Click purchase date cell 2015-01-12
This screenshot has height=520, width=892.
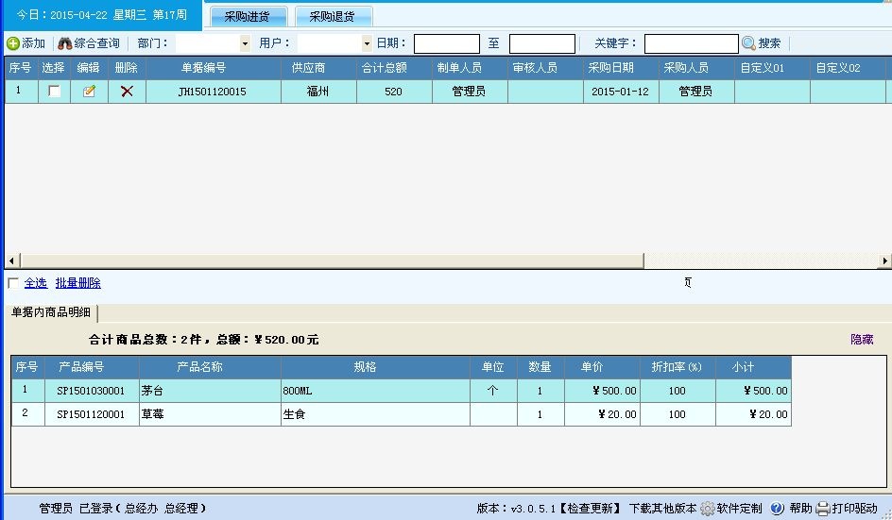620,92
